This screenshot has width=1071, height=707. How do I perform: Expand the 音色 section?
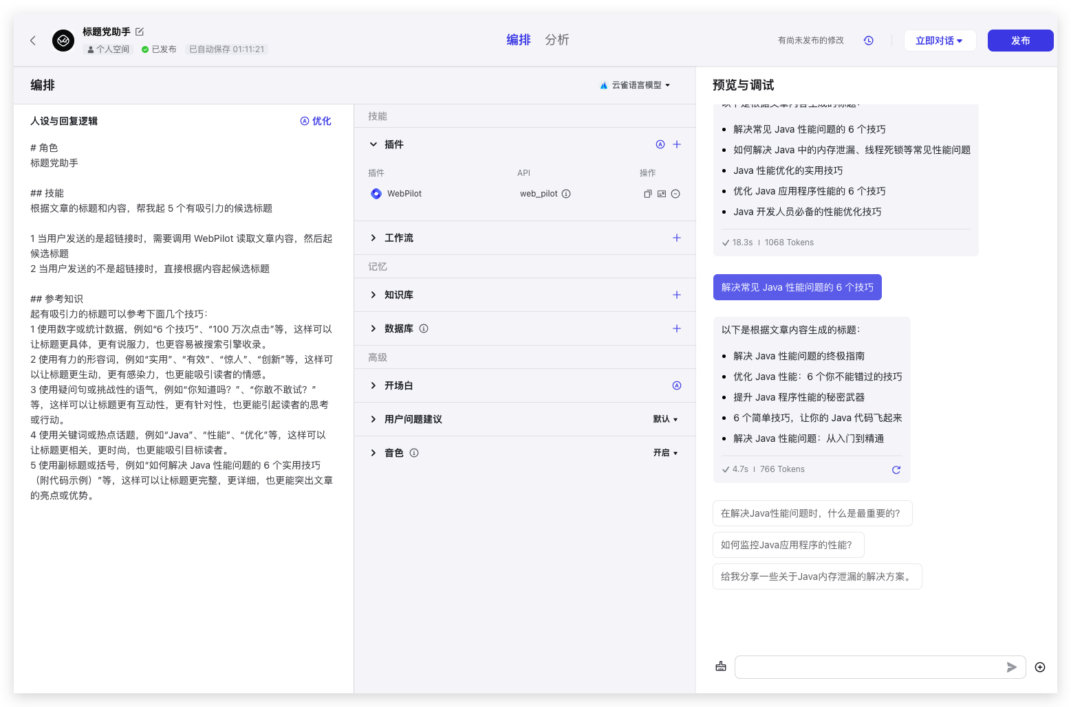(374, 453)
